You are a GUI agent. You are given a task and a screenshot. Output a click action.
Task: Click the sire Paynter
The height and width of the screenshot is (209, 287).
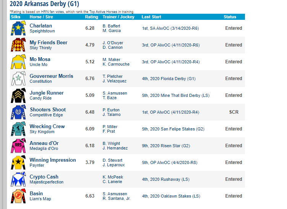tap(37, 166)
